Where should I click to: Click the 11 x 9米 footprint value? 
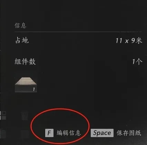[x=129, y=41]
